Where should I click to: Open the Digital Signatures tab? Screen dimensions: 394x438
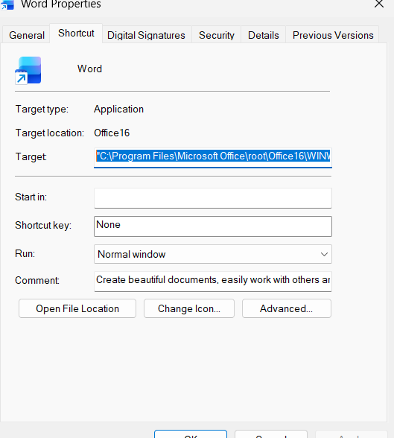coord(146,35)
